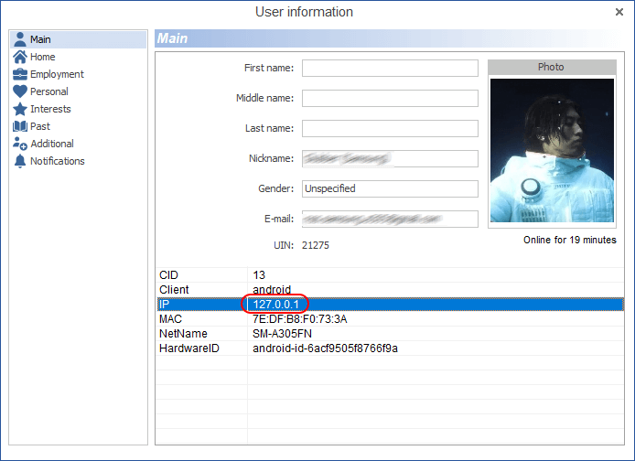Viewport: 635px width, 461px height.
Task: Select the MAC value 7E:DF:B8:F0:73:3A
Action: [300, 319]
